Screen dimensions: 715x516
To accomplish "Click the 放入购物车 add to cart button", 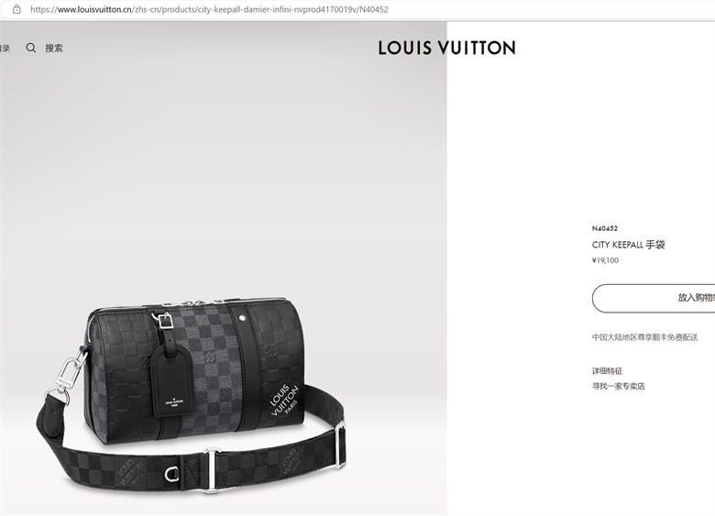I will point(654,298).
